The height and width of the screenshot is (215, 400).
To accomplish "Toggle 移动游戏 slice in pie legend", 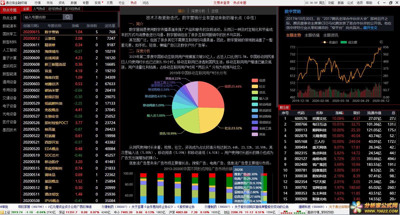I will [261, 110].
